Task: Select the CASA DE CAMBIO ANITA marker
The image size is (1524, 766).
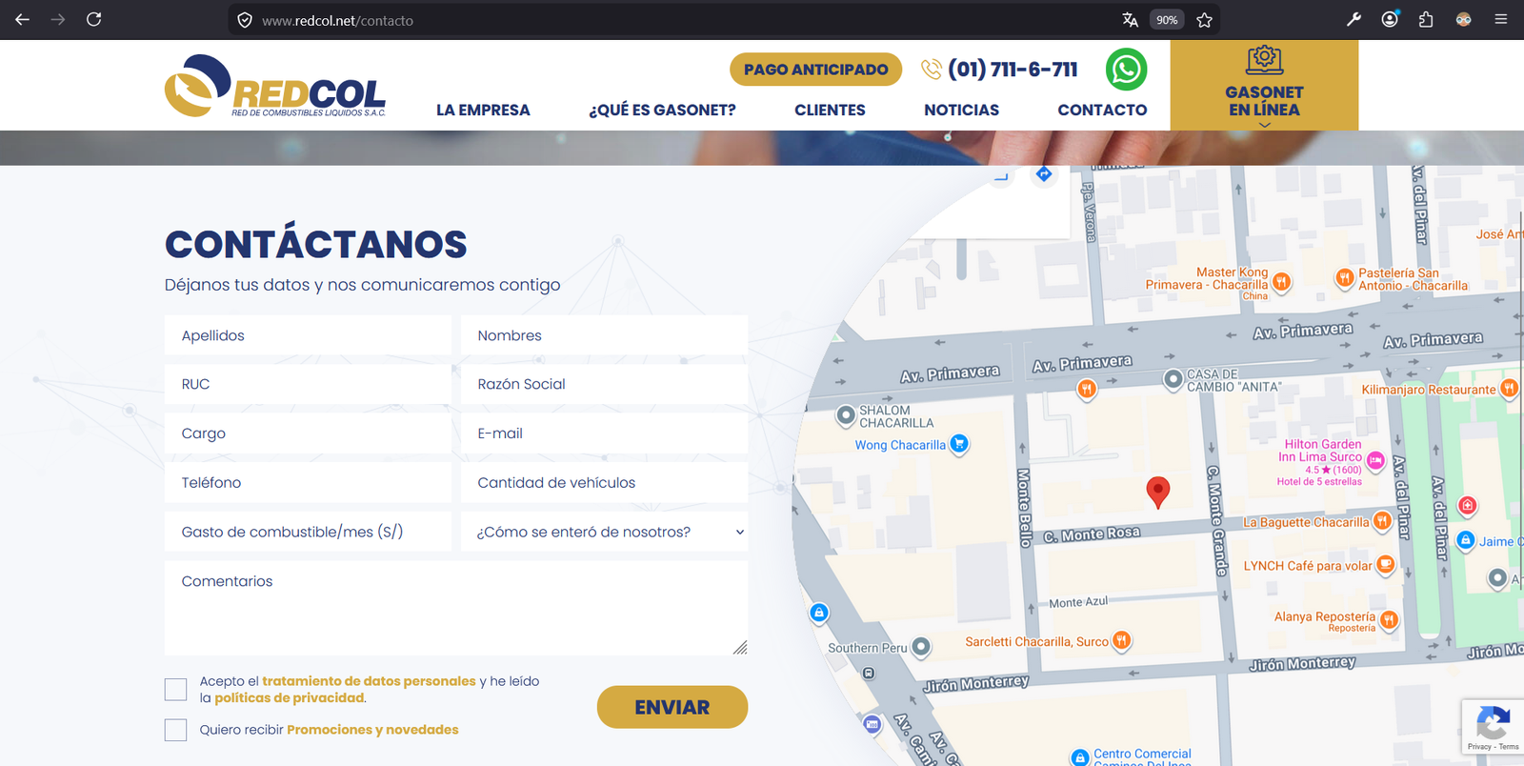Action: tap(1173, 379)
